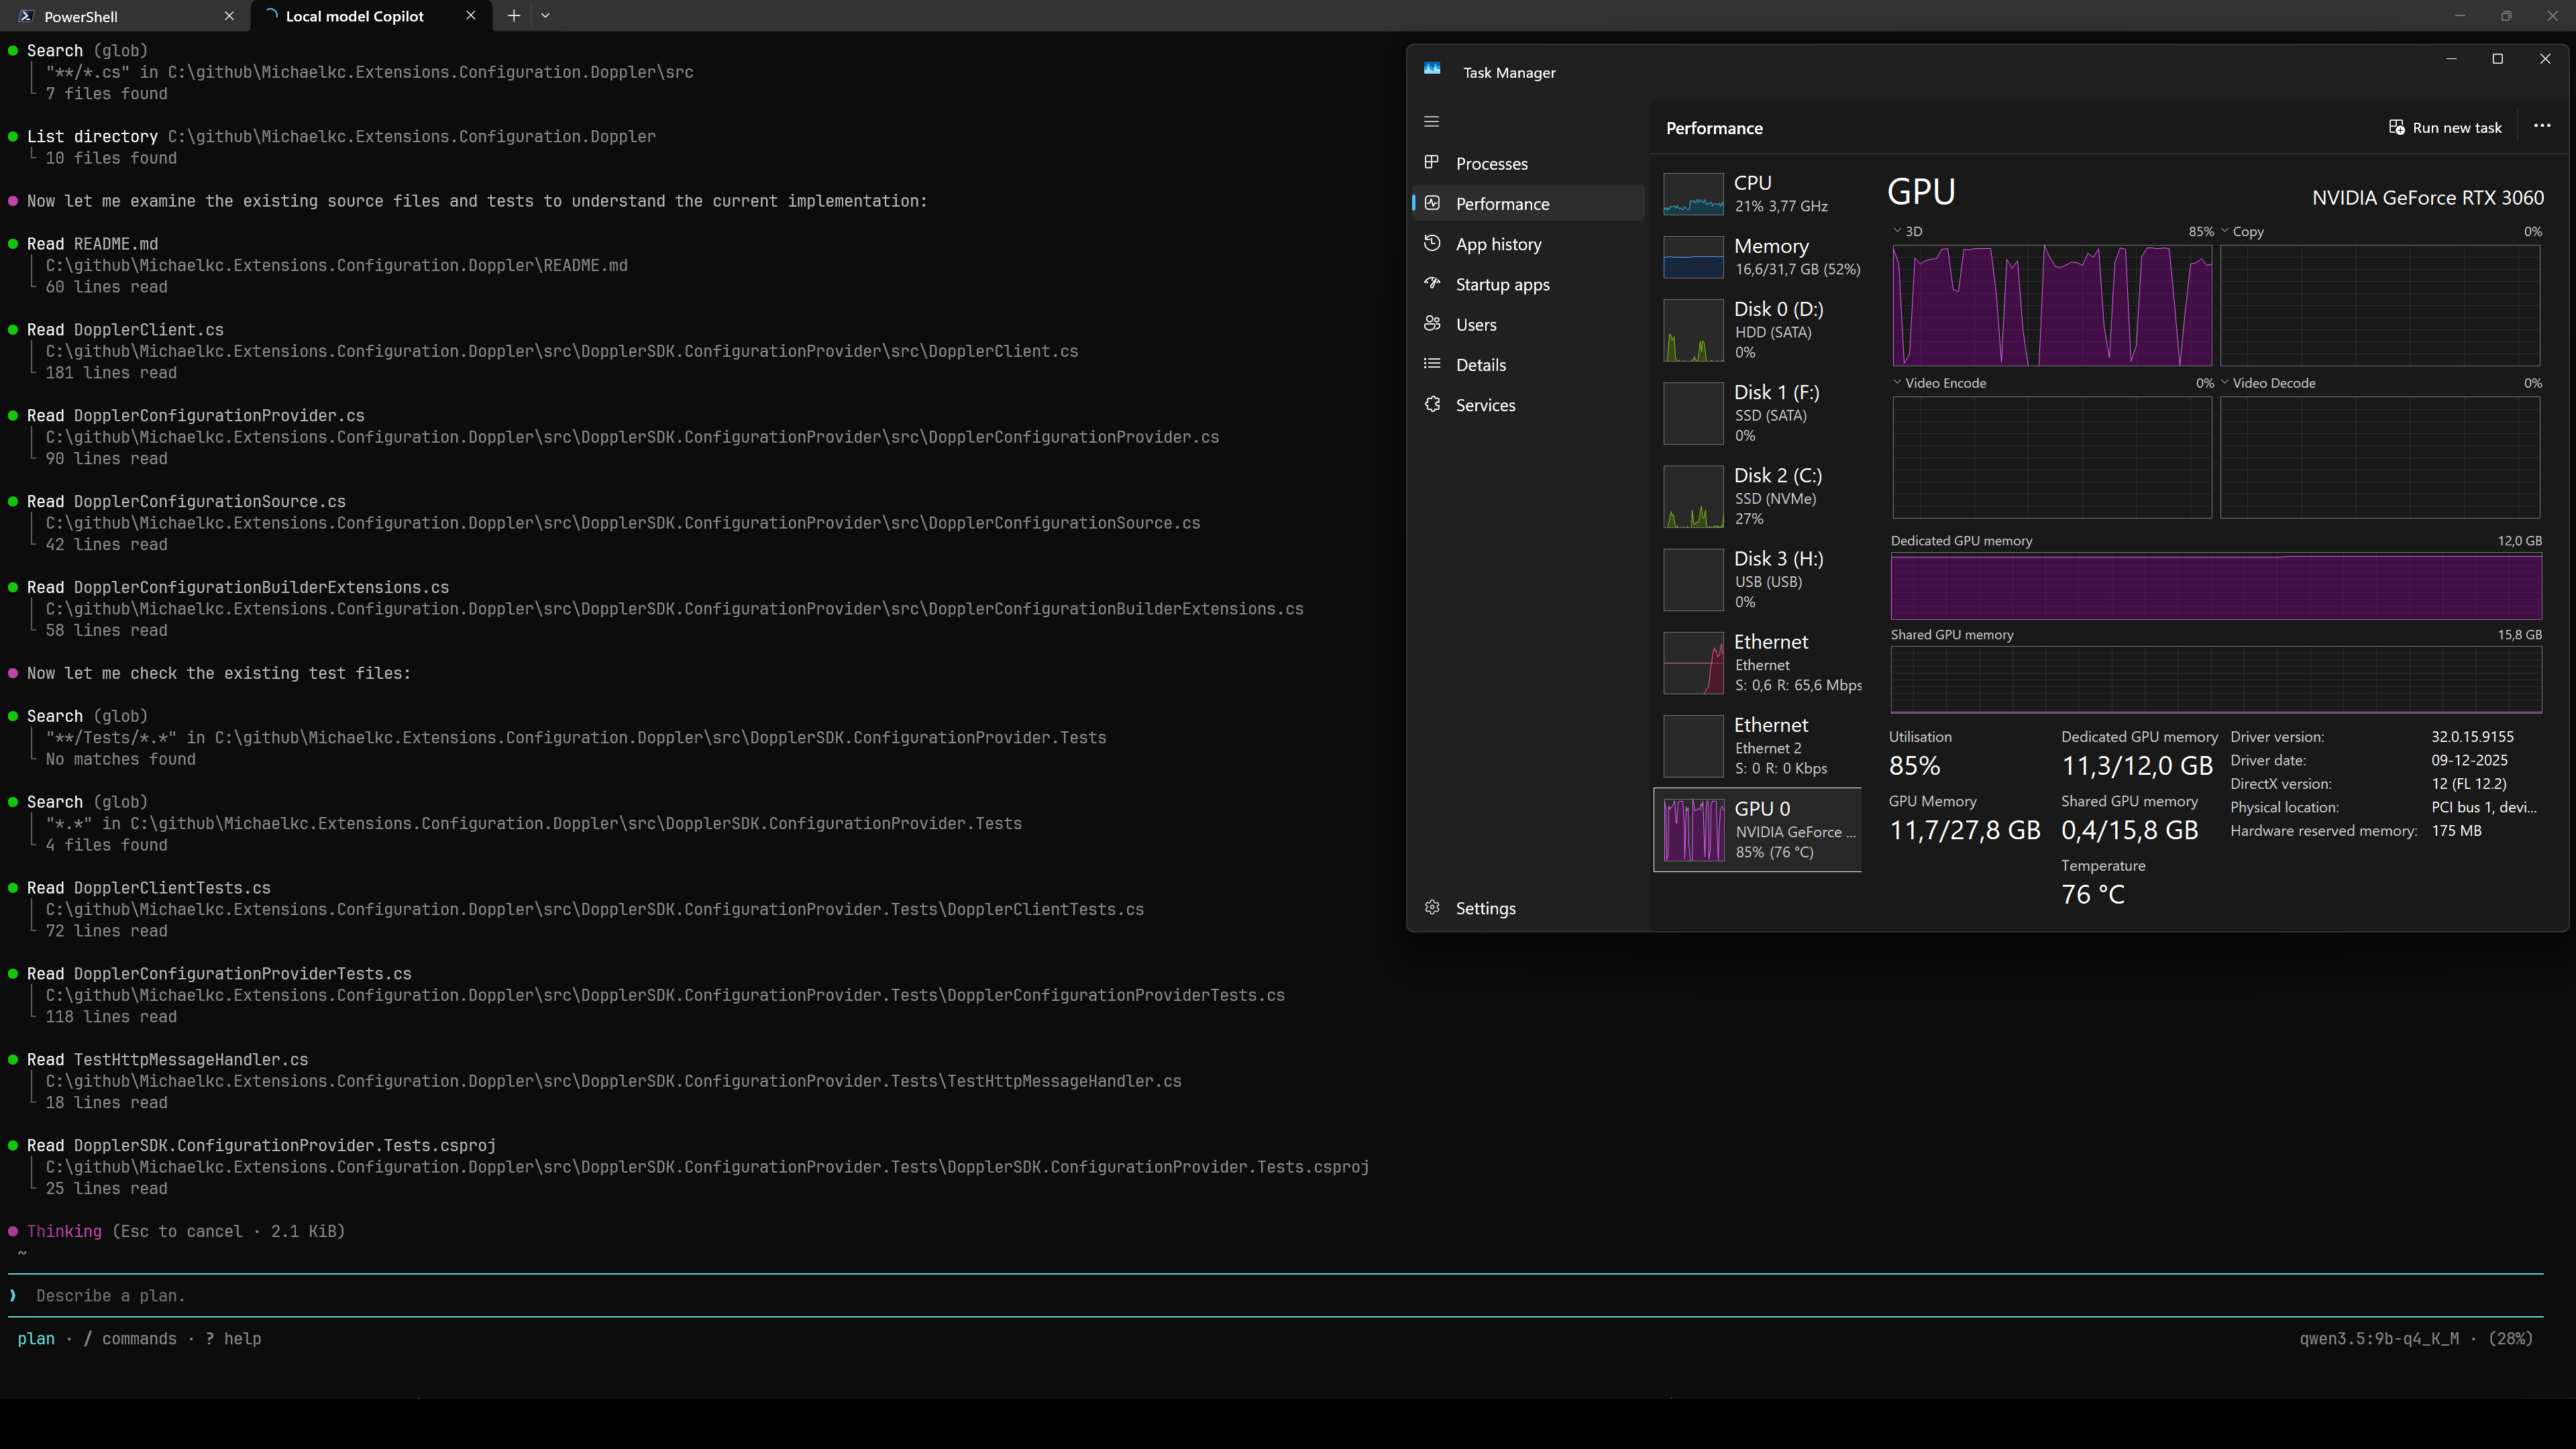This screenshot has width=2576, height=1449.
Task: Open Task Manager Settings
Action: [x=1529, y=908]
